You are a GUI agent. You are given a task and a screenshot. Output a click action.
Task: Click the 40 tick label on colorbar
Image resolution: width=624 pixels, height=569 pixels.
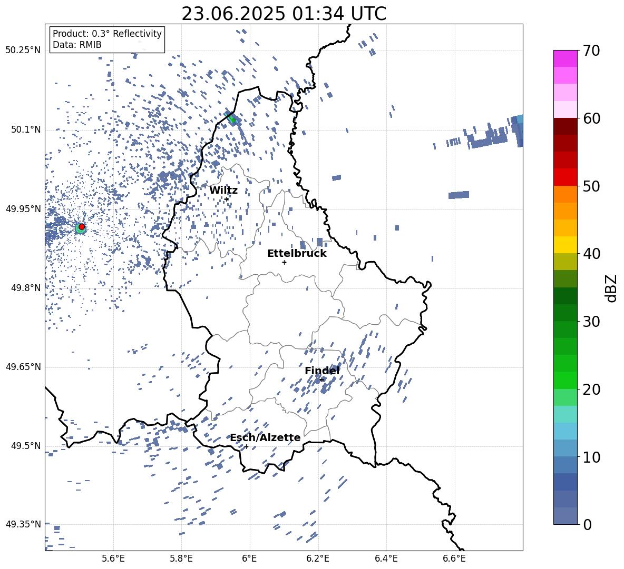coord(591,254)
